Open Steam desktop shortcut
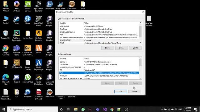The width and height of the screenshot is (200, 112). [x=17, y=20]
